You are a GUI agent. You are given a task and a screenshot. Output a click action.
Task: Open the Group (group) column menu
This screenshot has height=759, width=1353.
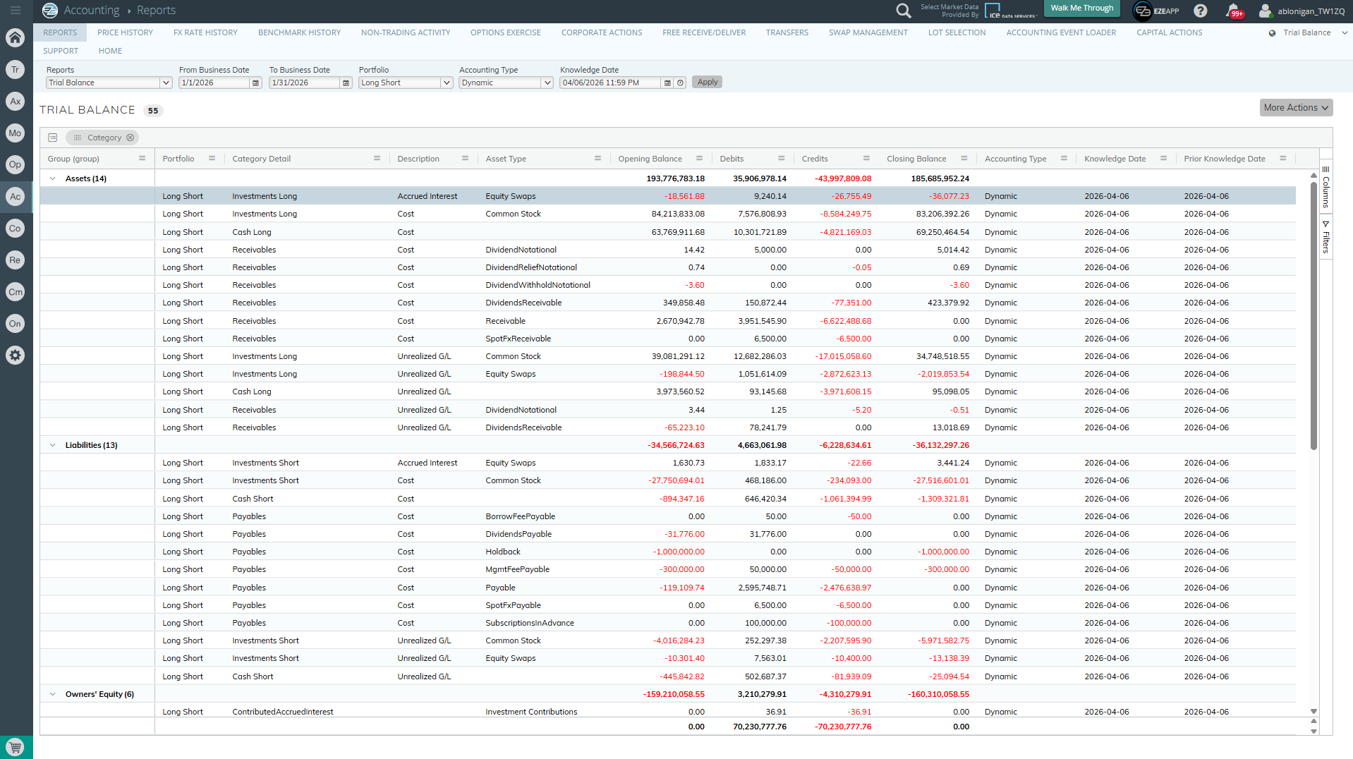(x=142, y=159)
